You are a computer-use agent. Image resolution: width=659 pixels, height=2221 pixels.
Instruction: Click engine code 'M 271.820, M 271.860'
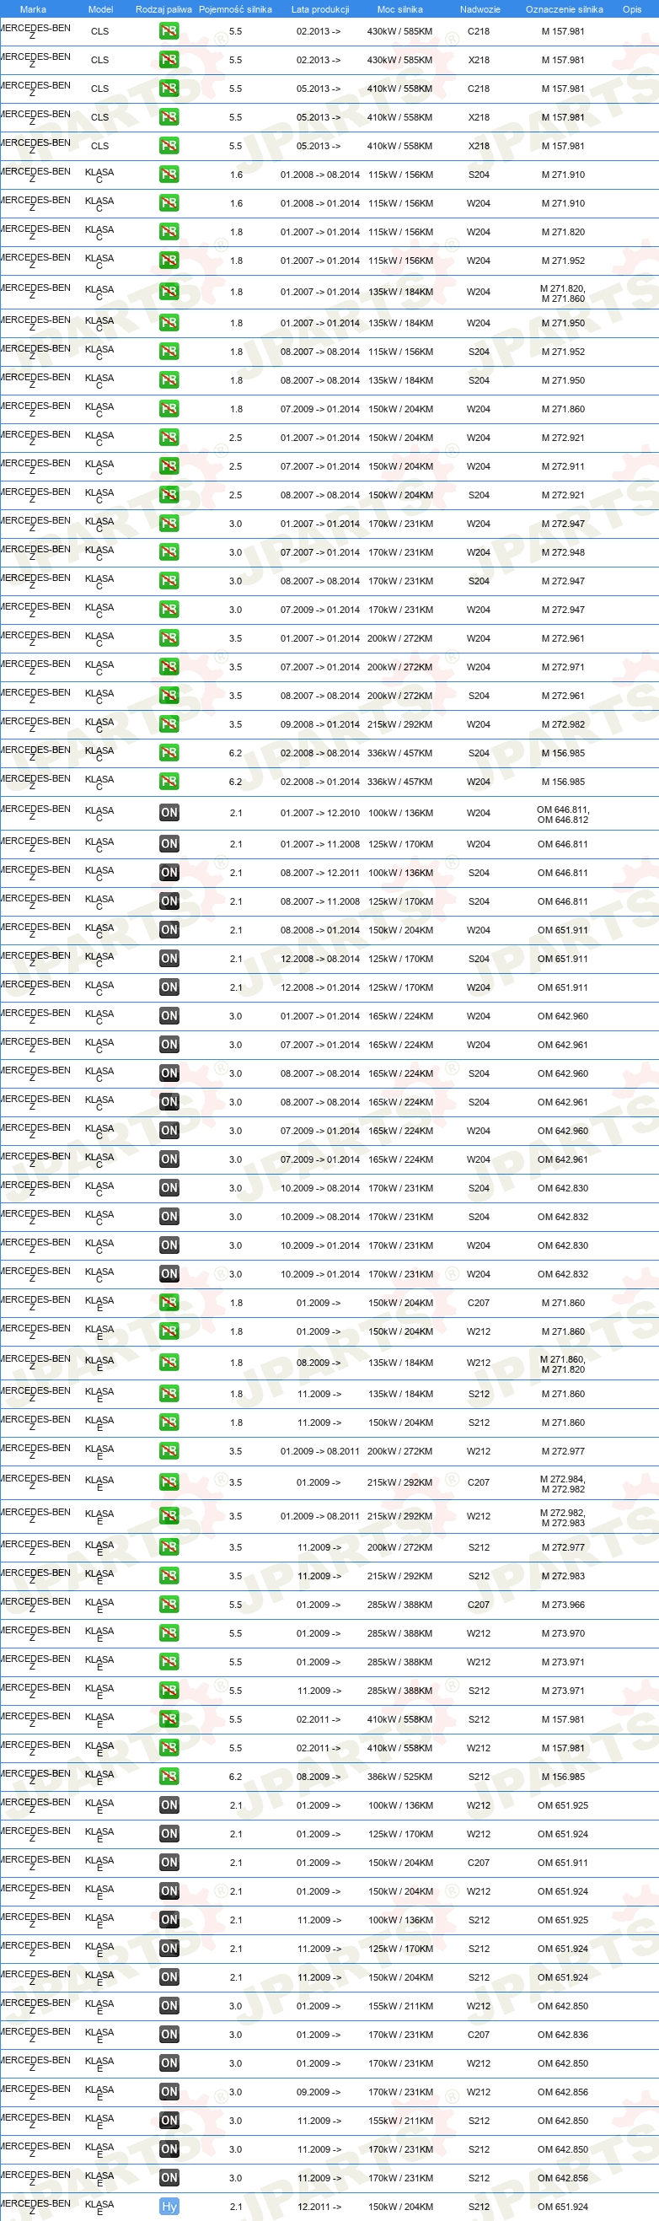point(563,294)
